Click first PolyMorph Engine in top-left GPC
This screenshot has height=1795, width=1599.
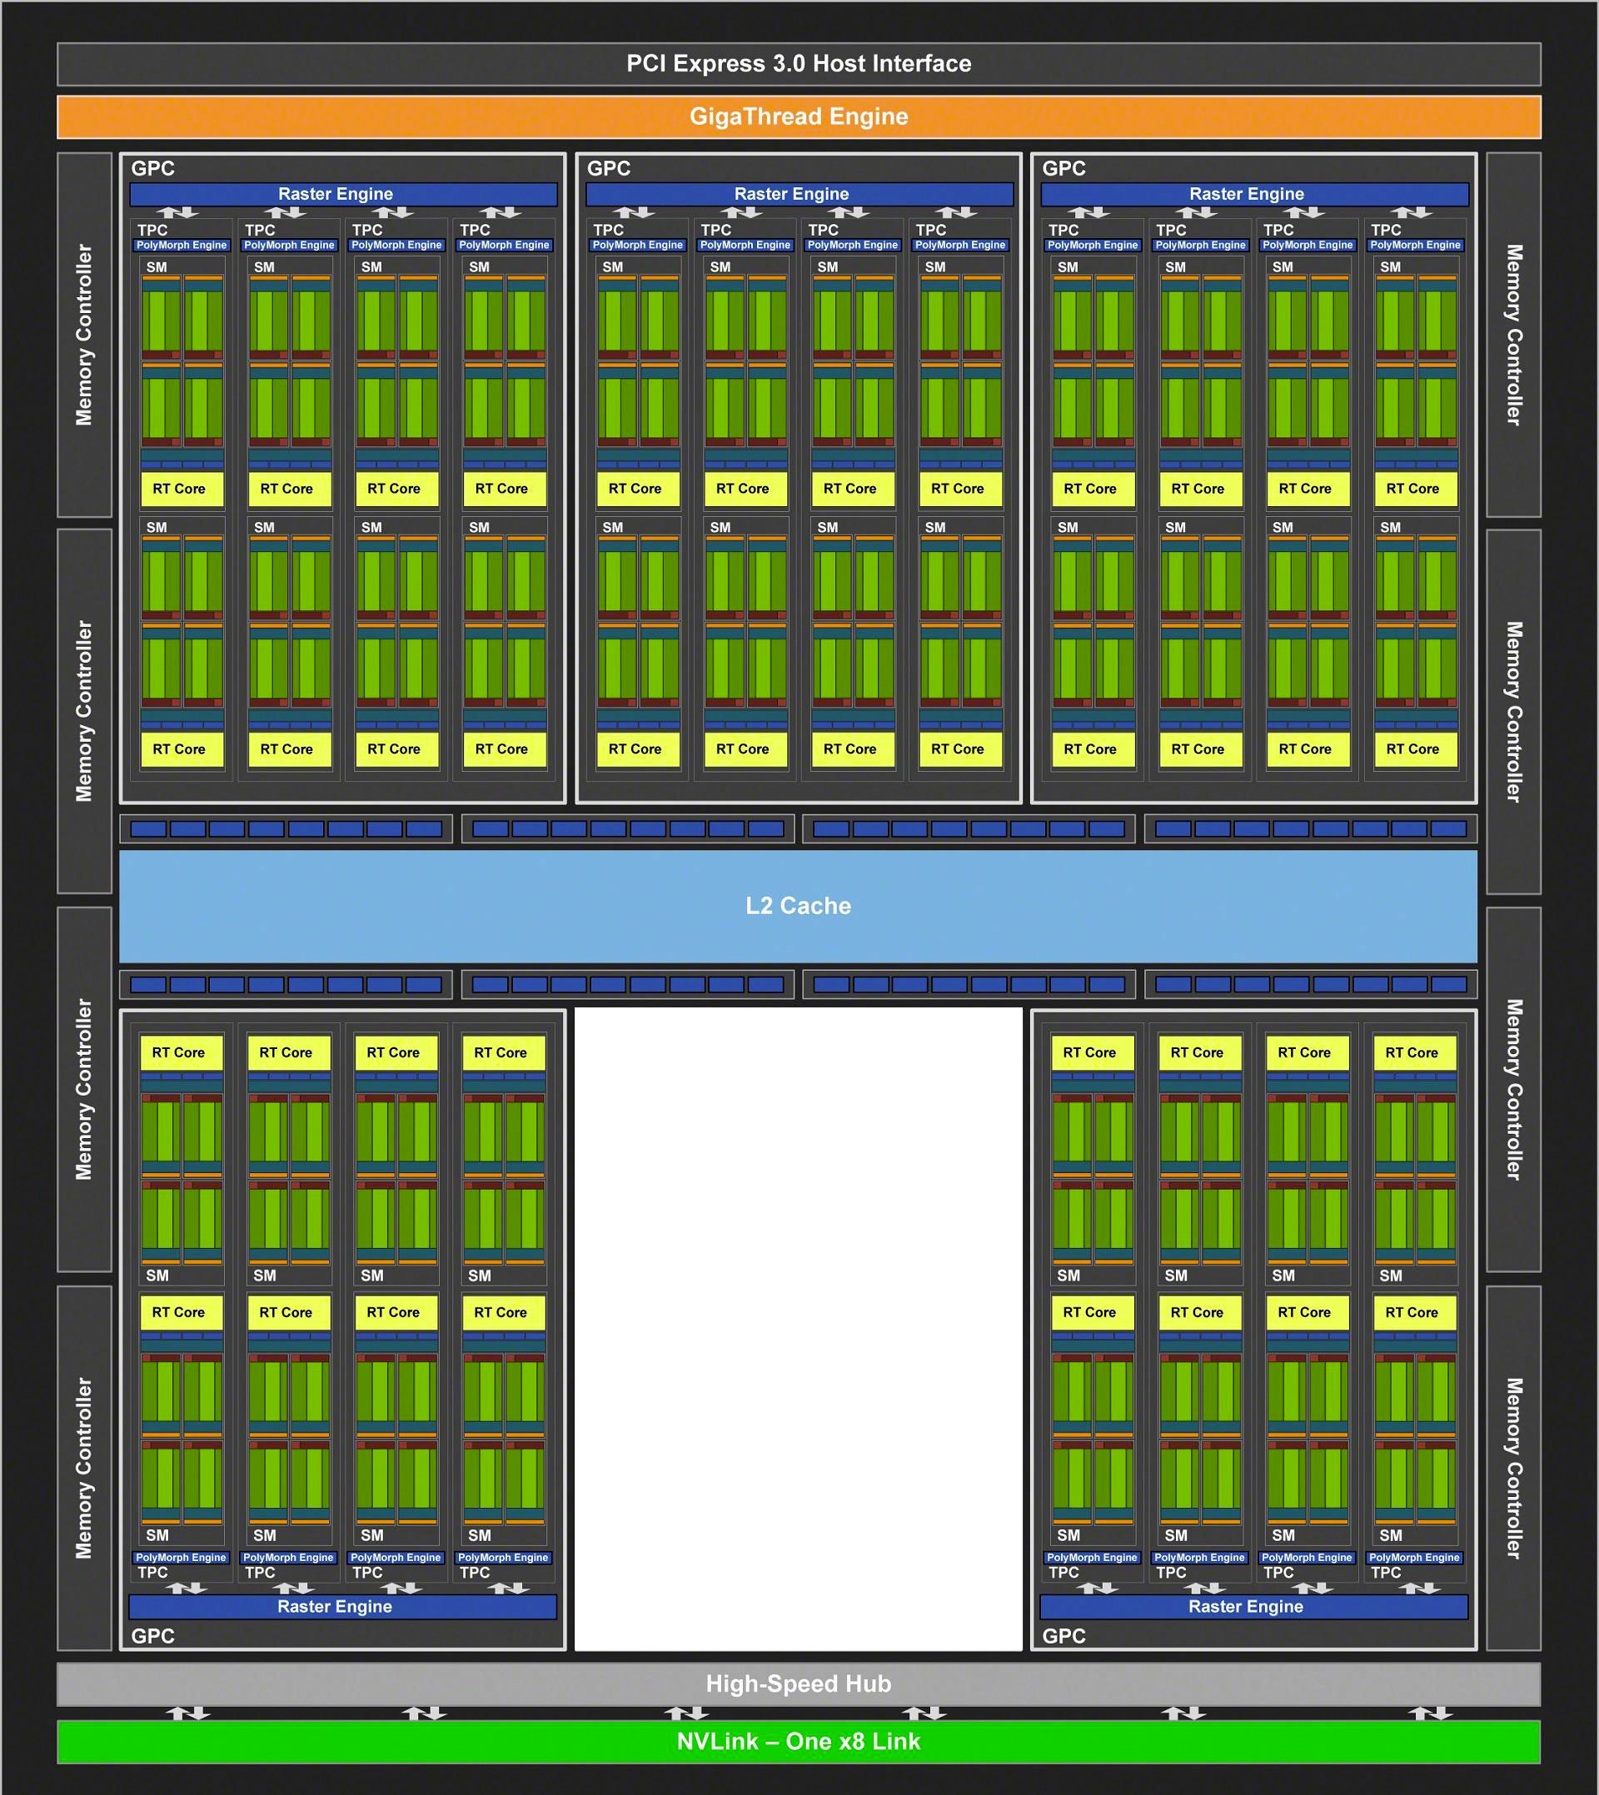click(182, 245)
